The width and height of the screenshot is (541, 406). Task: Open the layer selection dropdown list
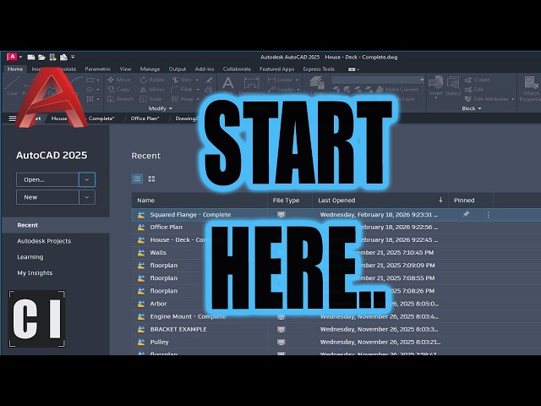tap(378, 80)
